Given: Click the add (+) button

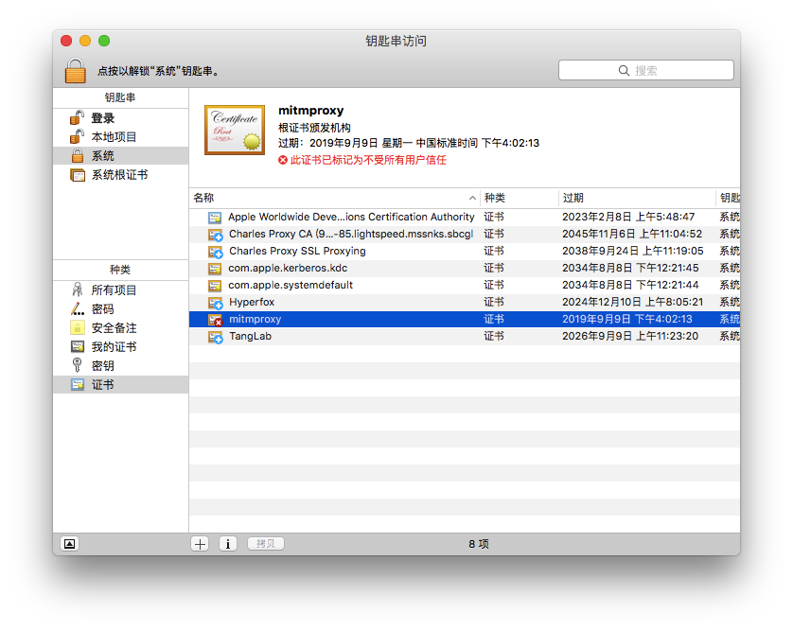Looking at the screenshot, I should click(x=200, y=544).
